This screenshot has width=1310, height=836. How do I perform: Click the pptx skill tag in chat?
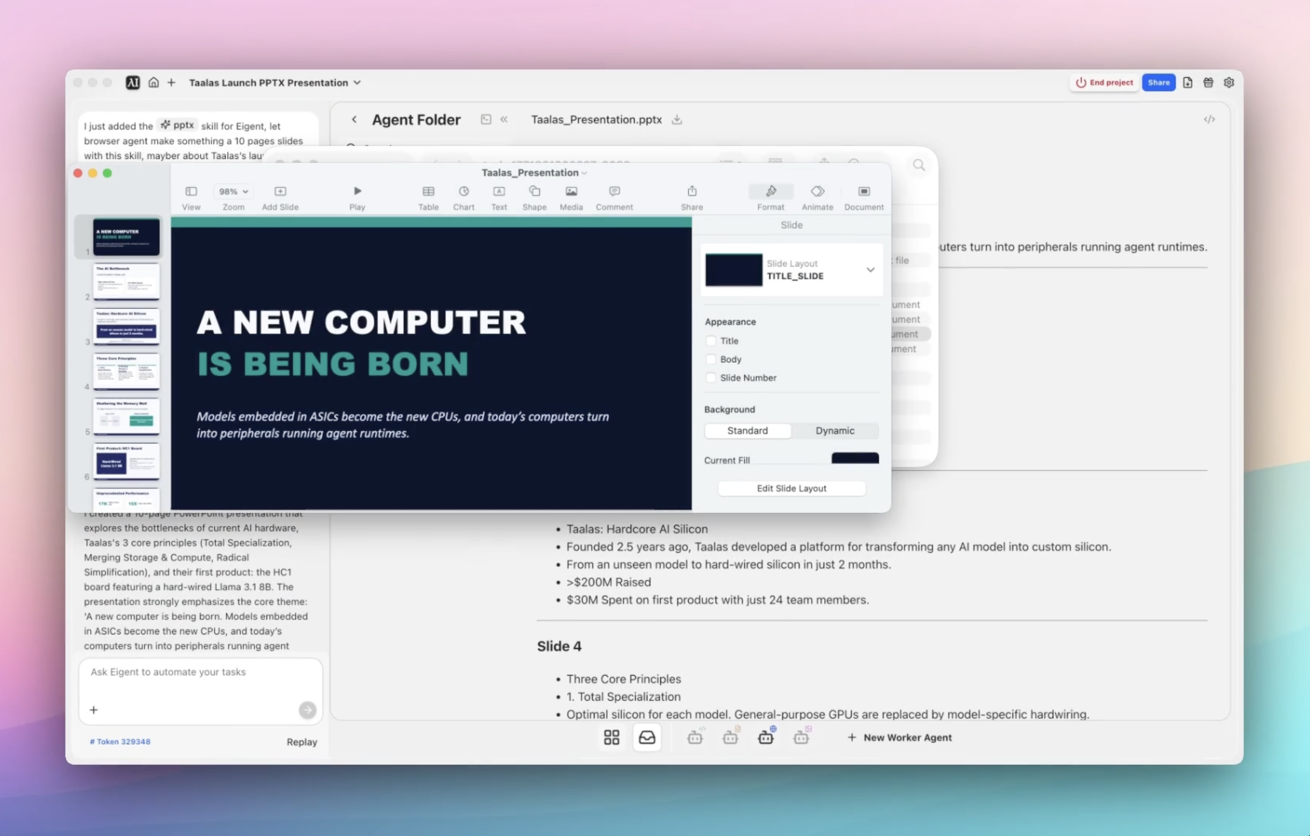(177, 125)
